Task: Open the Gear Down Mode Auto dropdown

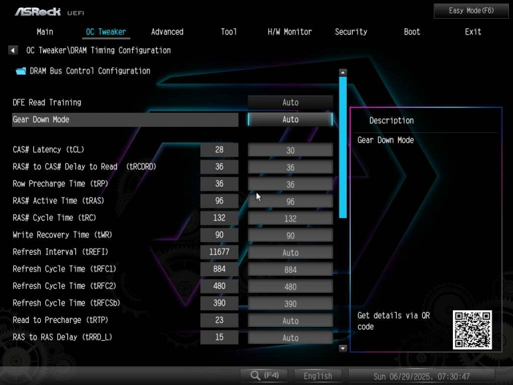Action: 290,120
